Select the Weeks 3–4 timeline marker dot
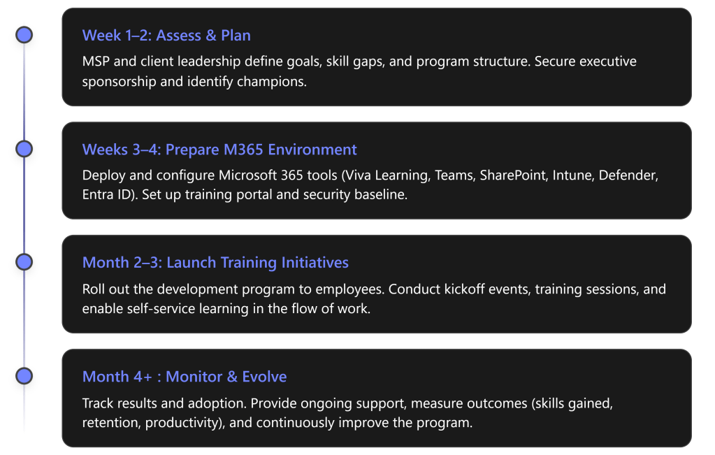Screen dimensions: 715x455 click(x=24, y=149)
